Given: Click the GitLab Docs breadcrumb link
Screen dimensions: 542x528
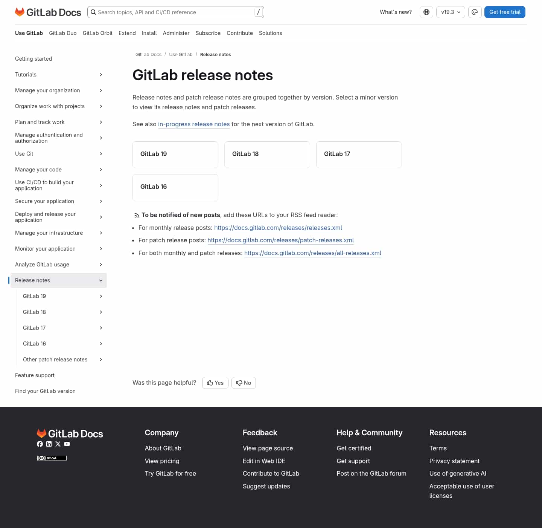Looking at the screenshot, I should click(148, 55).
